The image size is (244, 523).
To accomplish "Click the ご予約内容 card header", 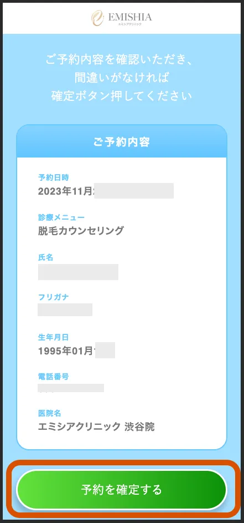I will click(122, 142).
